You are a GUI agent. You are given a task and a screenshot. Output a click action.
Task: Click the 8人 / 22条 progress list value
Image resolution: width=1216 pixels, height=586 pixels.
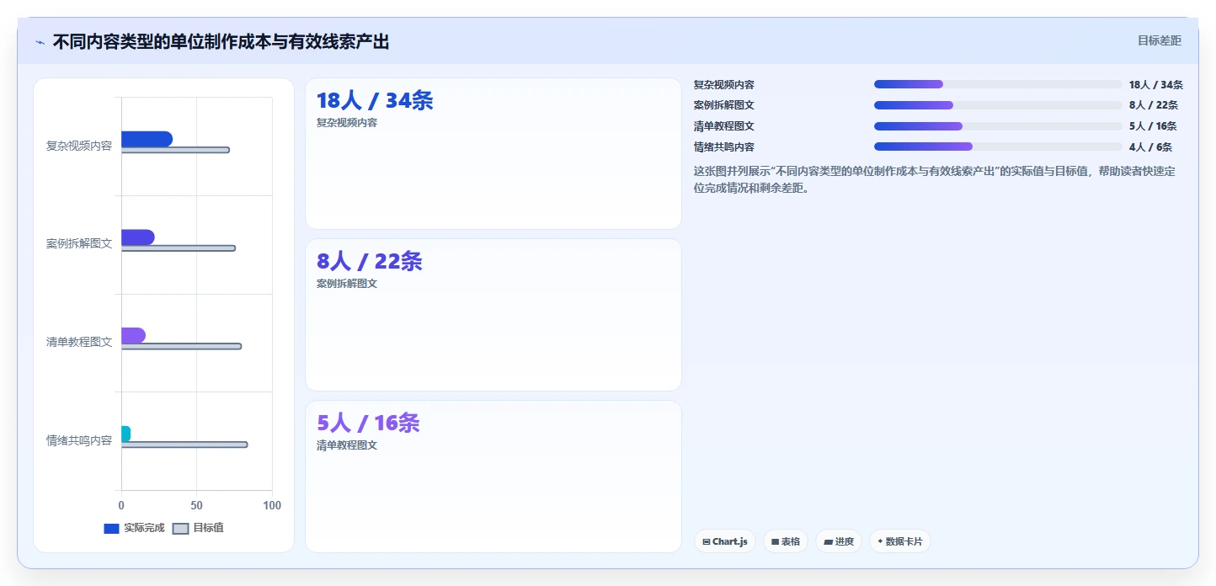pos(1154,105)
